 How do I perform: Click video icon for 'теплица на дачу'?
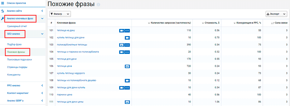tap(122, 31)
